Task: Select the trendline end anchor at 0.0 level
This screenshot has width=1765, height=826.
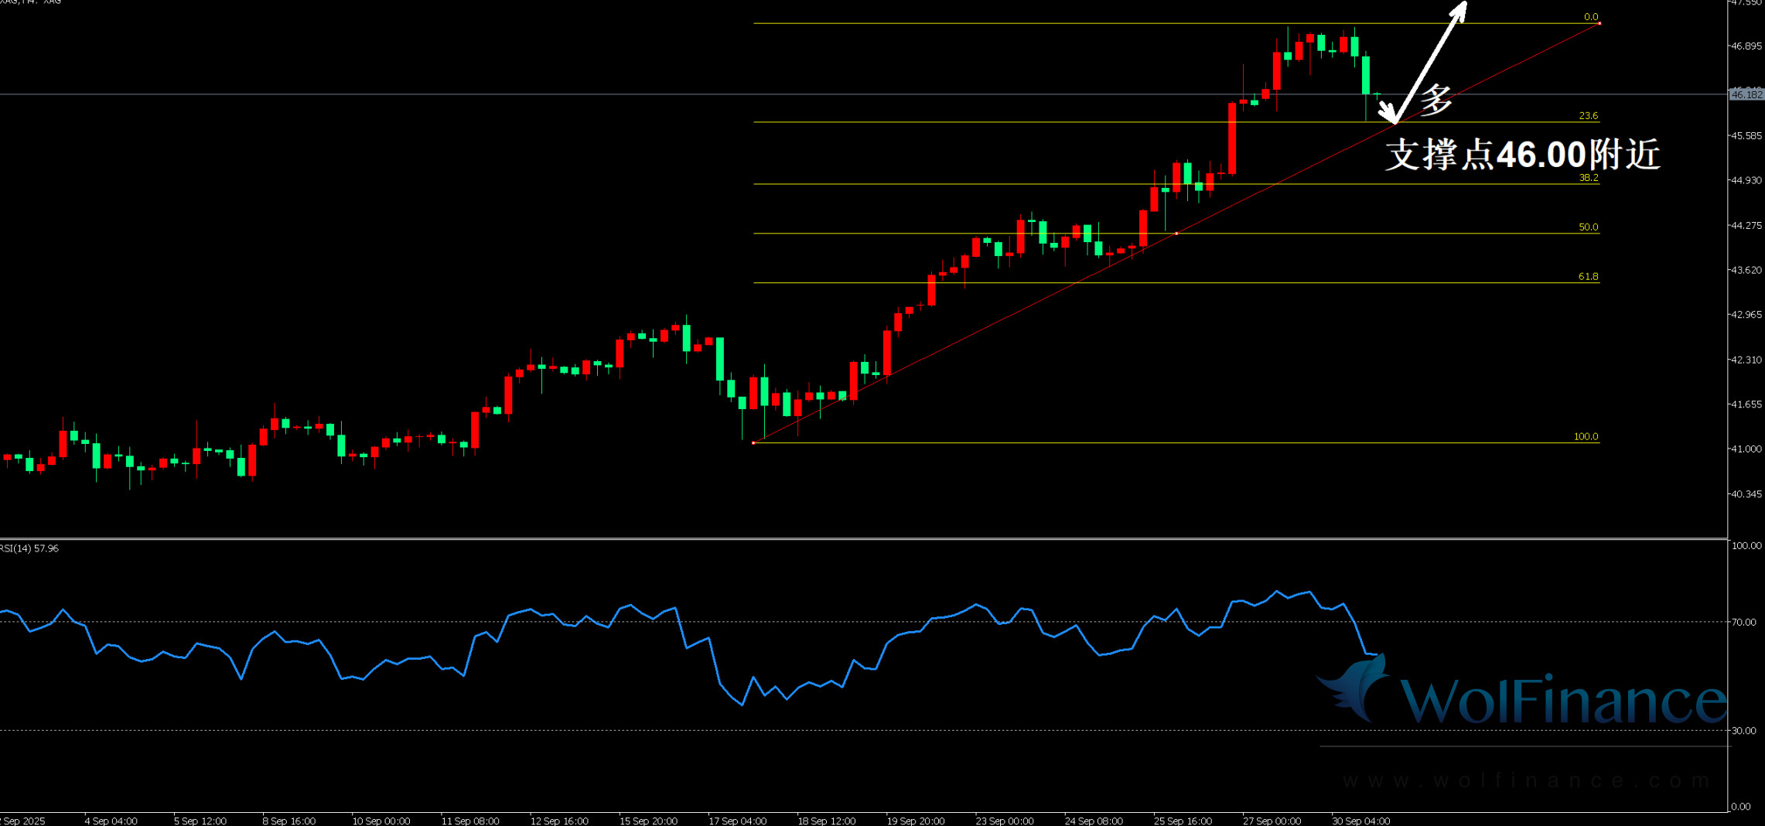Action: pyautogui.click(x=1599, y=23)
